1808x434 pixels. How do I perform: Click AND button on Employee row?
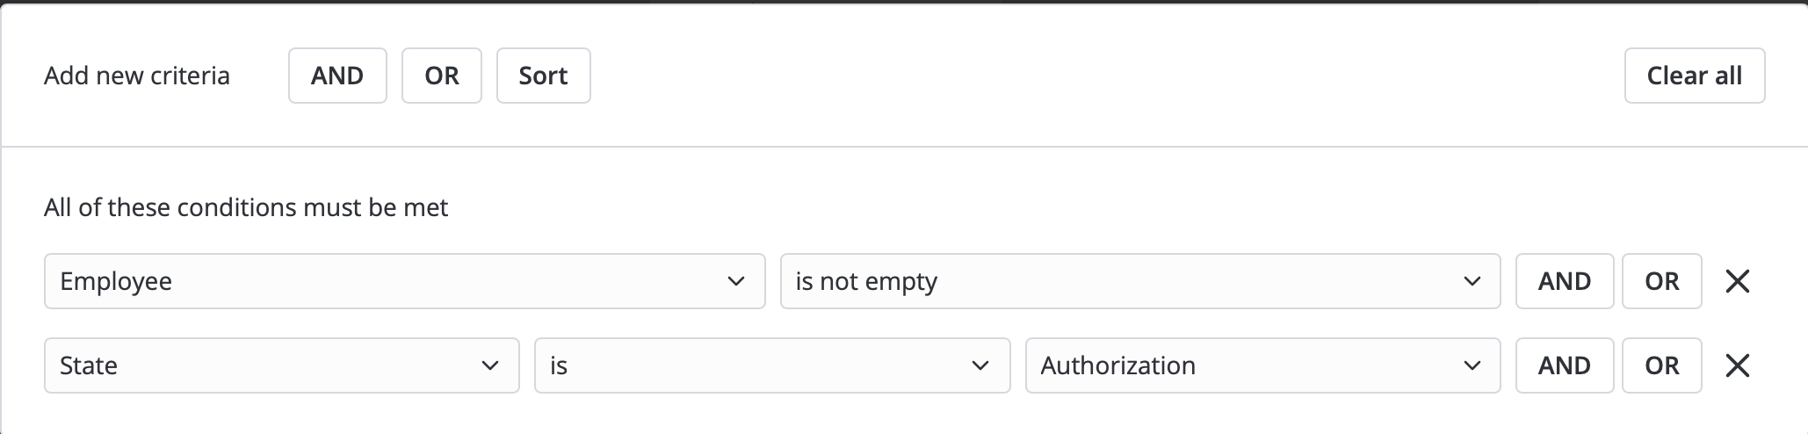coord(1564,281)
